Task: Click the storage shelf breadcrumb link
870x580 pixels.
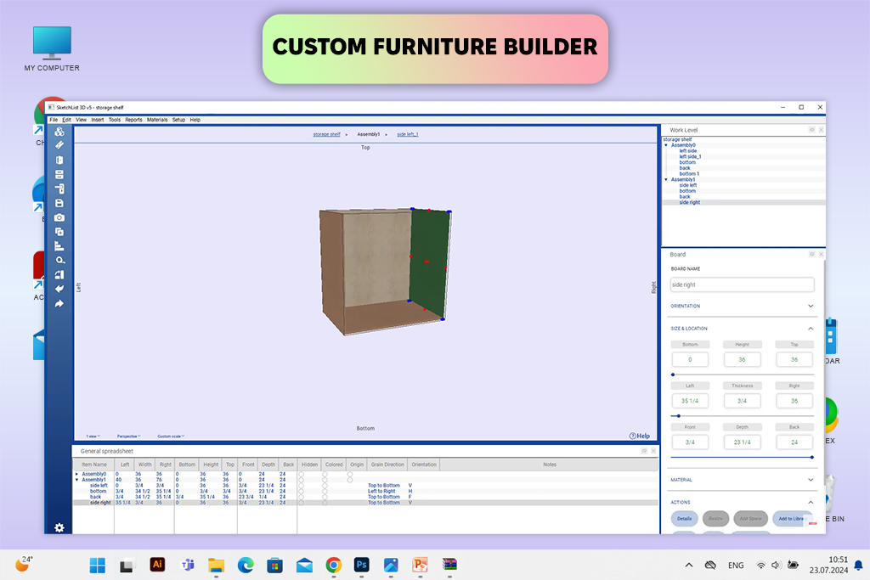Action: coord(327,134)
